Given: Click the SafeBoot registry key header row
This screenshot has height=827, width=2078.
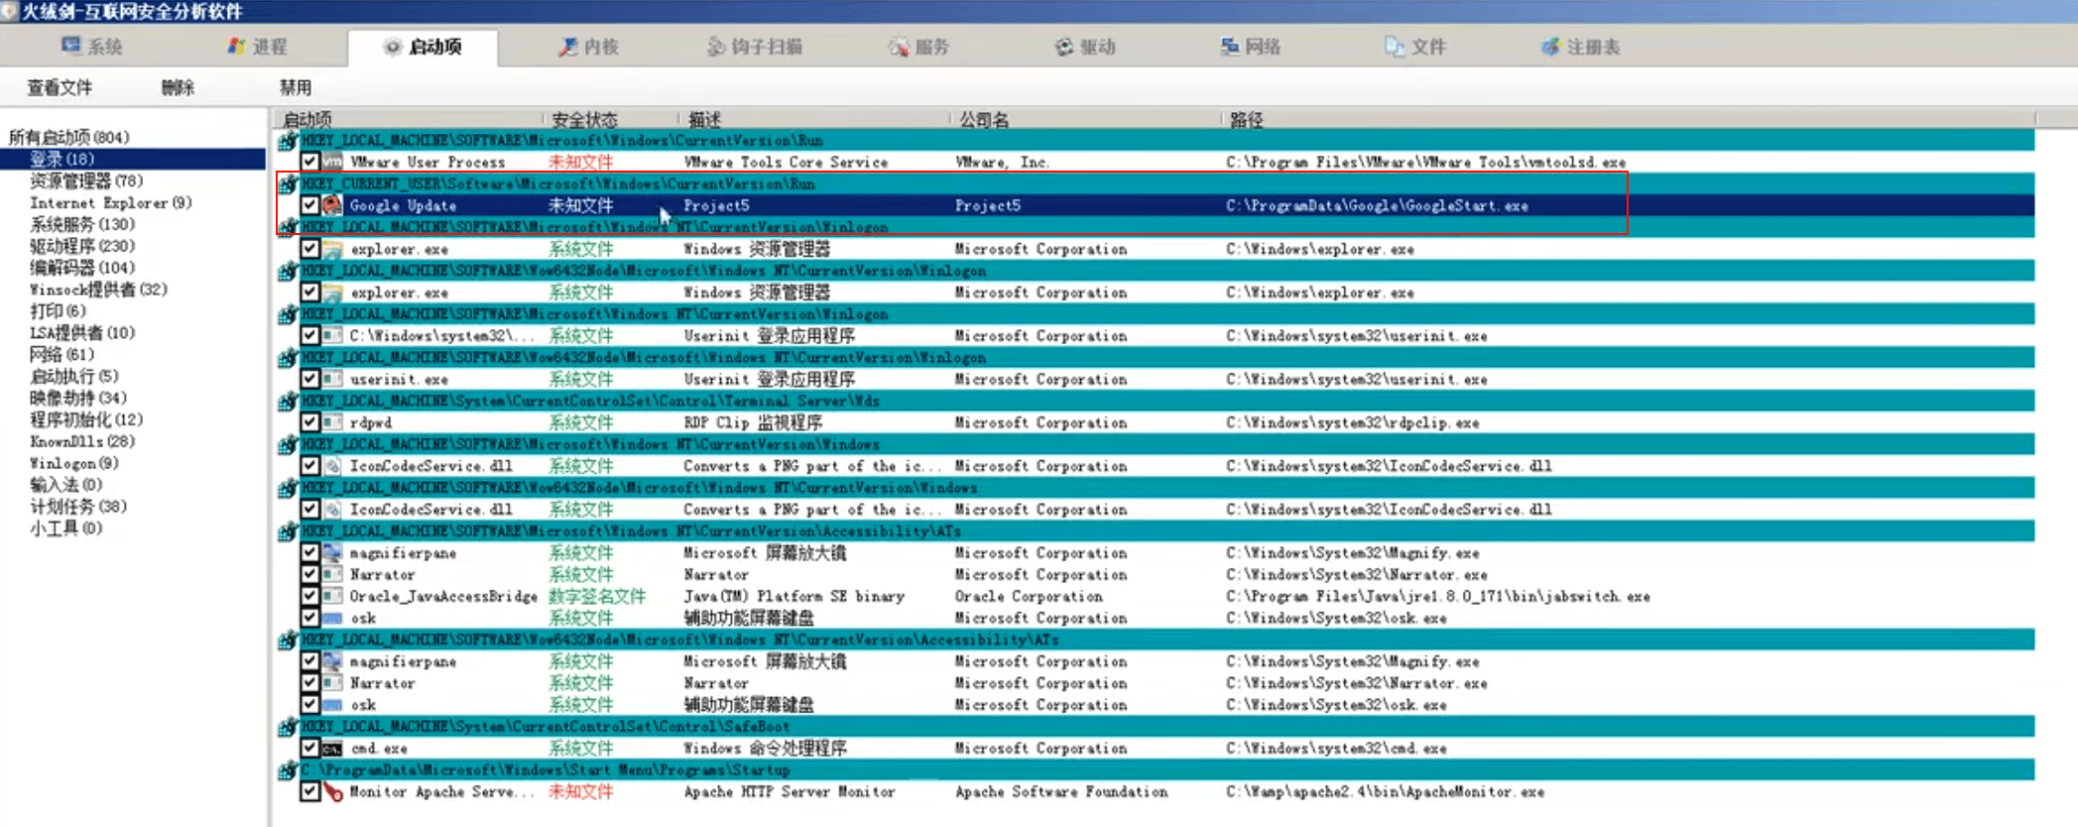Looking at the screenshot, I should tap(1156, 727).
